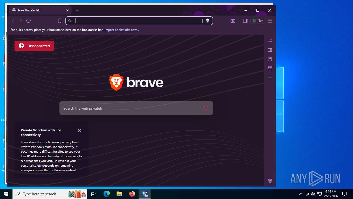353x199 pixels.
Task: Select the New Private Tab tab
Action: pos(40,10)
